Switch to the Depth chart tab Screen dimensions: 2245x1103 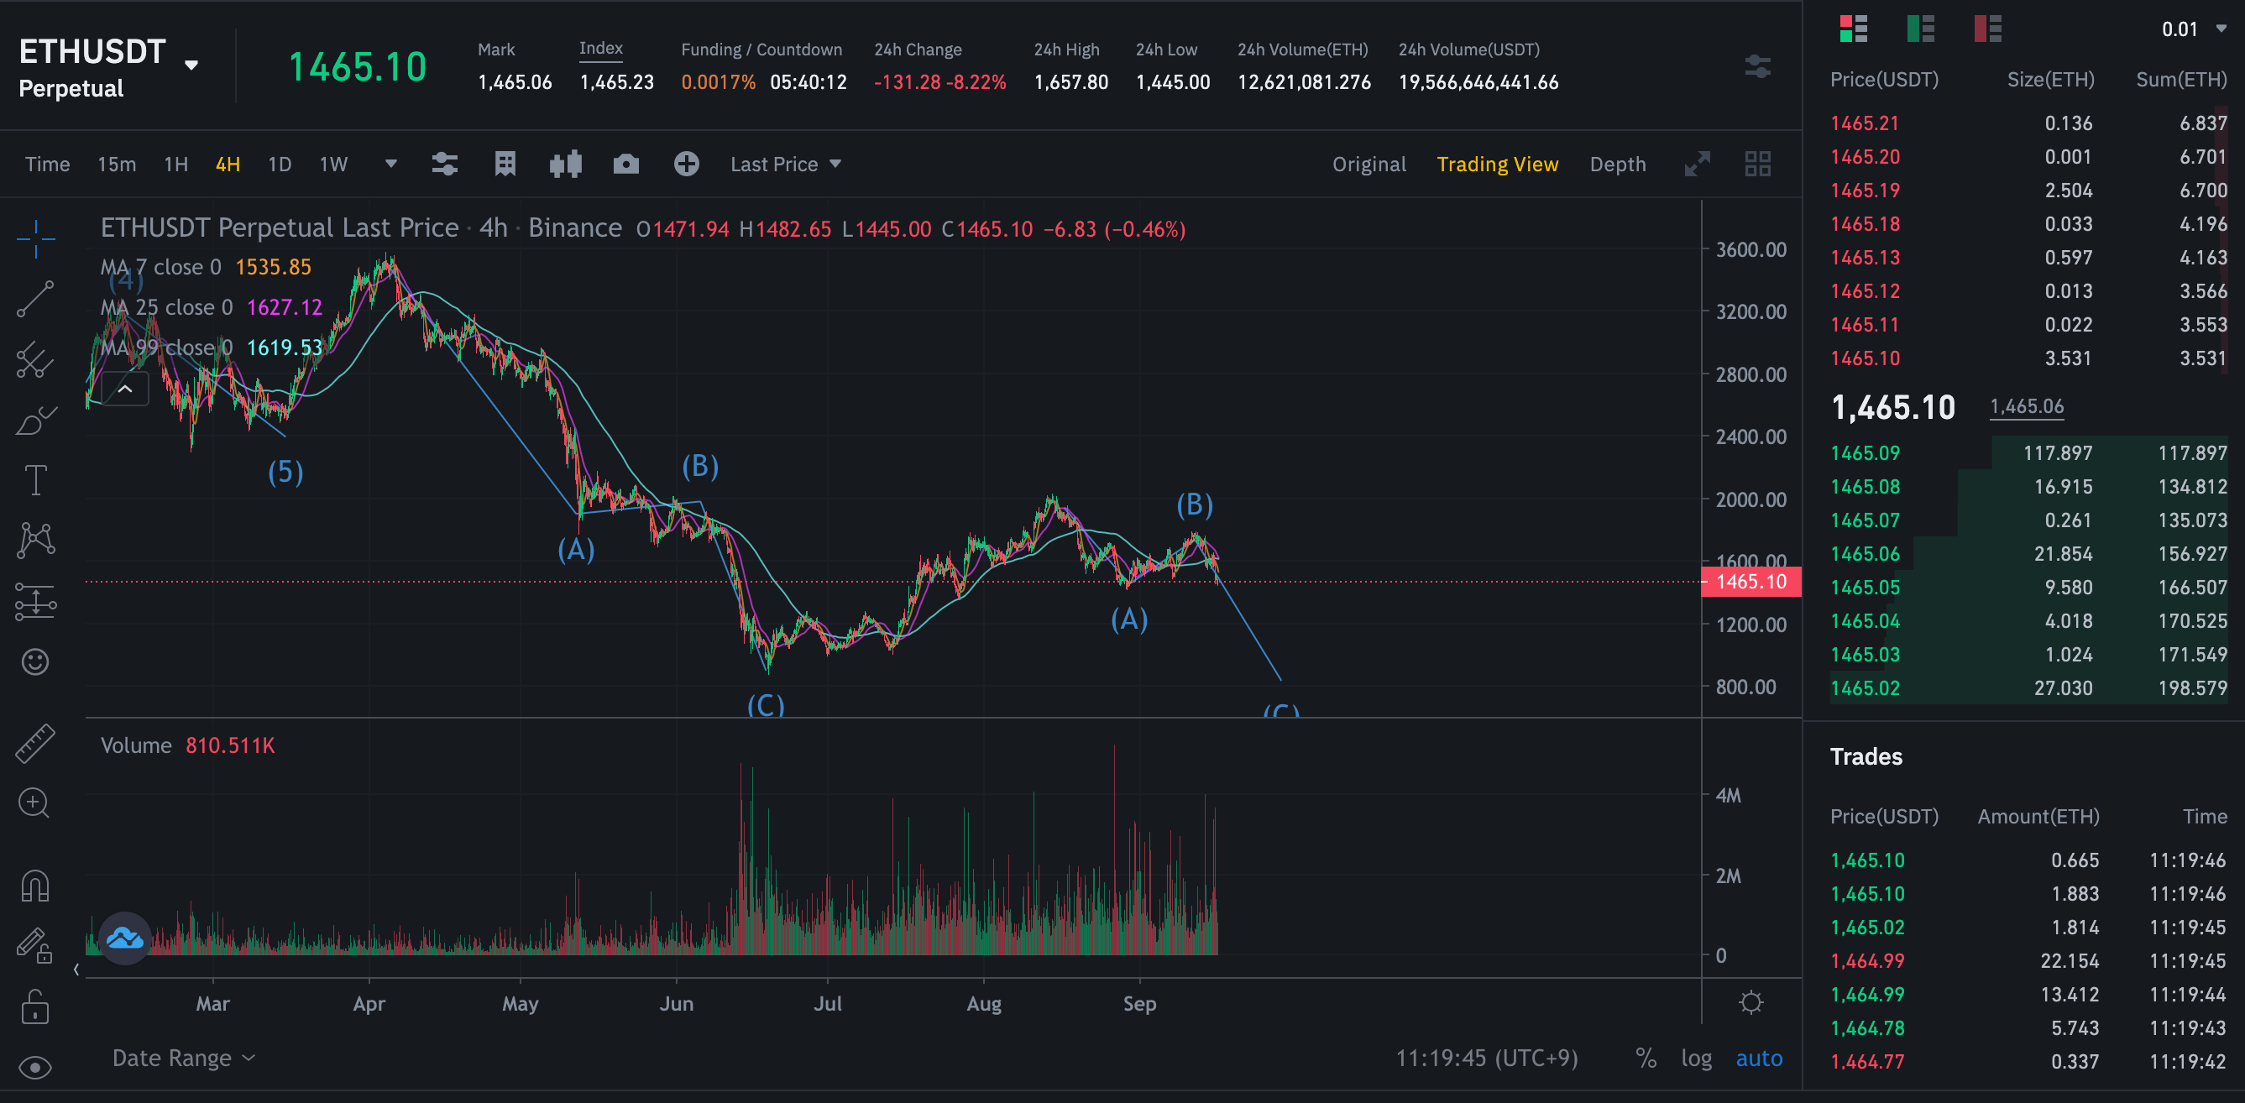point(1618,164)
